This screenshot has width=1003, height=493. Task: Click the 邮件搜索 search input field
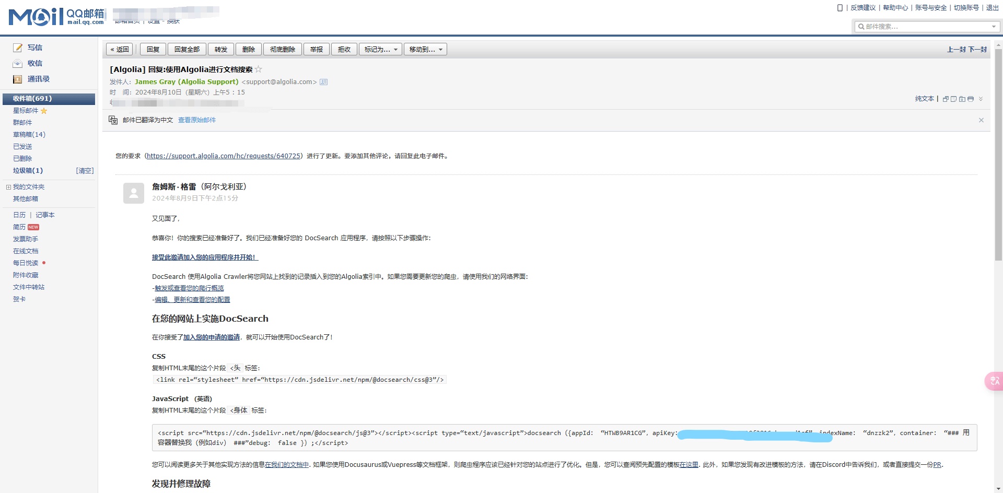pyautogui.click(x=927, y=27)
